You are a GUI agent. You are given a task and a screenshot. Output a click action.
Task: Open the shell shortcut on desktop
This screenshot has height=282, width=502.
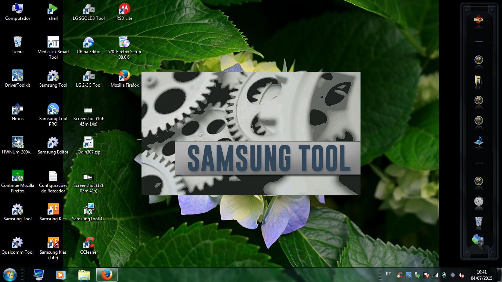(53, 12)
